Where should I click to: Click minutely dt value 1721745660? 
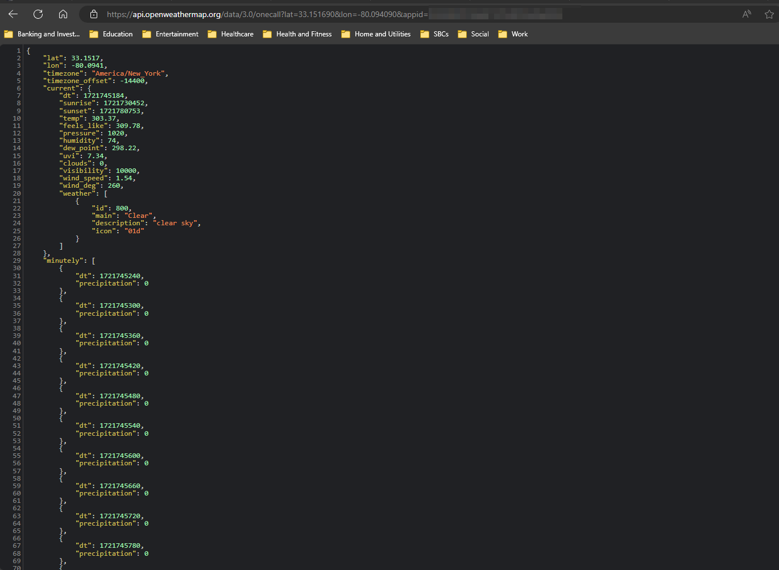pos(120,486)
